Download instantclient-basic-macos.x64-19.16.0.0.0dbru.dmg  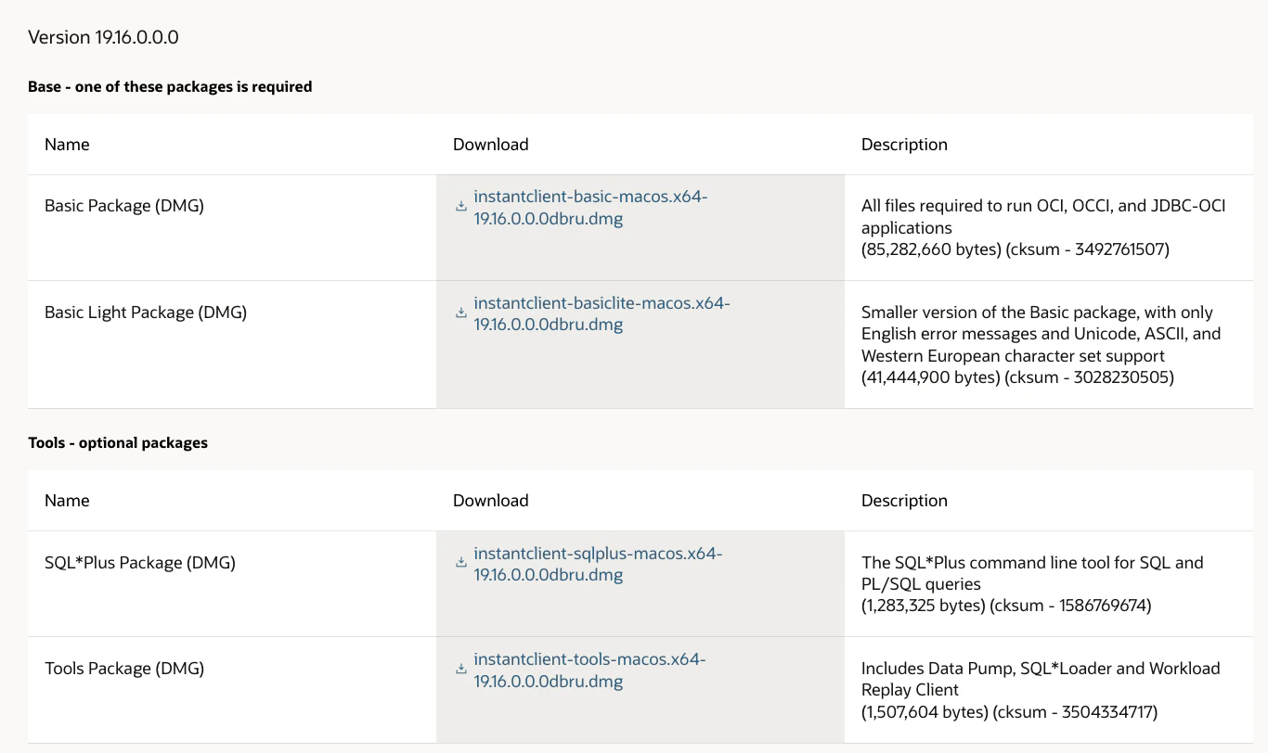(590, 208)
